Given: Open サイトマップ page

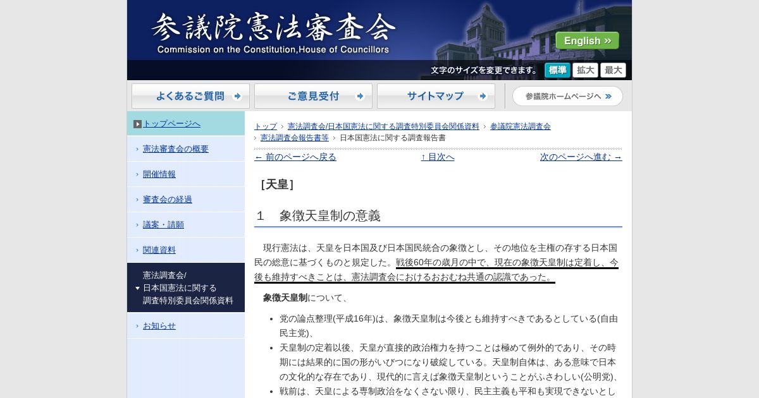Looking at the screenshot, I should 436,96.
